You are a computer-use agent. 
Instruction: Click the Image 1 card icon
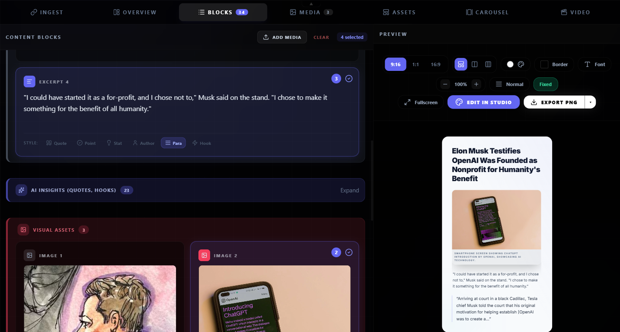29,255
